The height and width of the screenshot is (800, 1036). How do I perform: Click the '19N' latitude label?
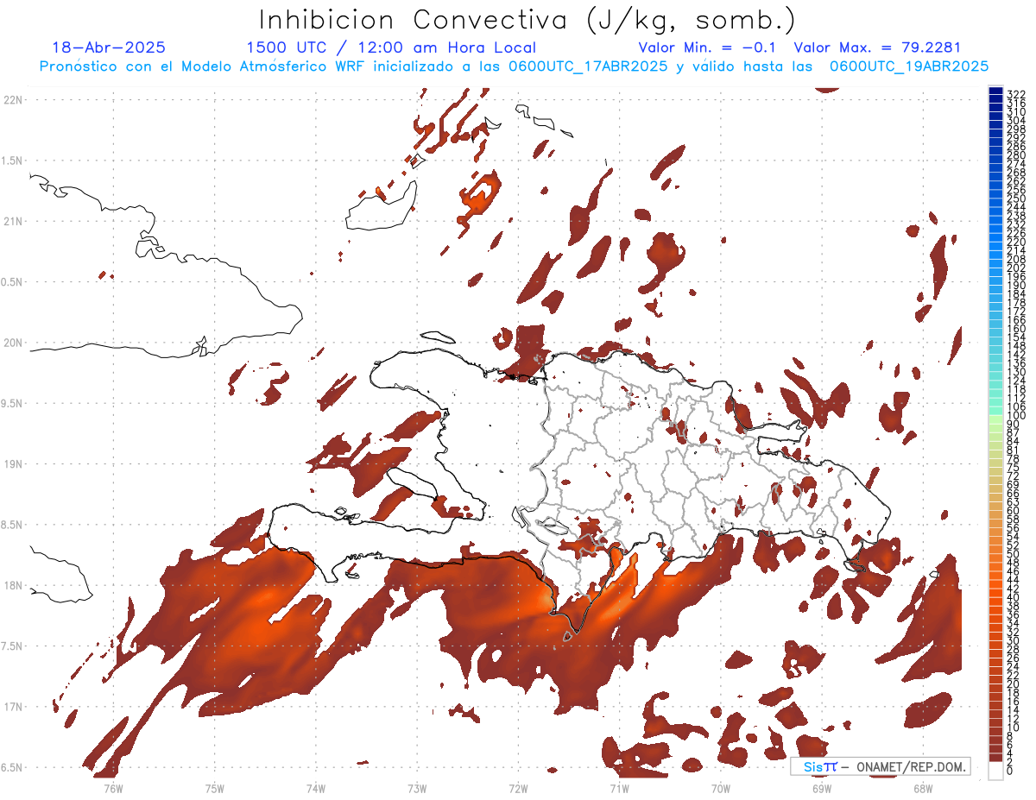click(x=13, y=464)
